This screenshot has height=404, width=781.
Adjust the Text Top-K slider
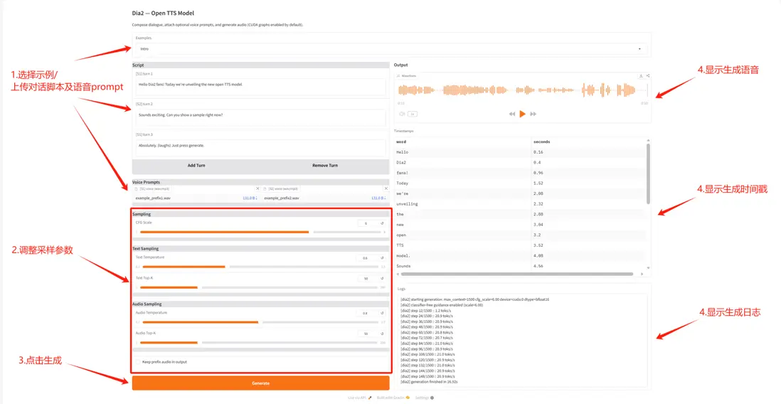(x=259, y=287)
